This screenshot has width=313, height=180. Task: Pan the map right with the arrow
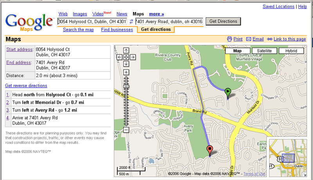click(x=133, y=57)
